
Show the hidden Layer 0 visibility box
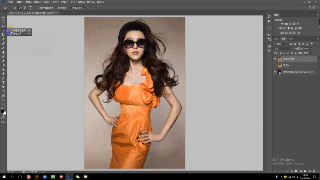275,66
